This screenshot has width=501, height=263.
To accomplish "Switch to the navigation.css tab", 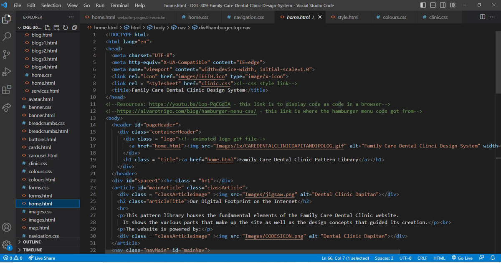I will (x=248, y=17).
